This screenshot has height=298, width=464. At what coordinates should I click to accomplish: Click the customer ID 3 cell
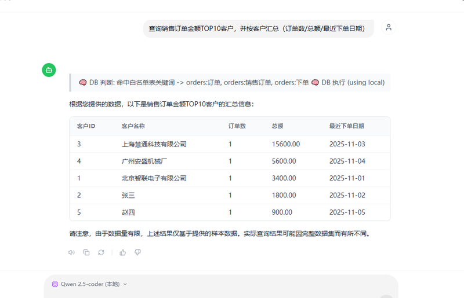tap(79, 144)
